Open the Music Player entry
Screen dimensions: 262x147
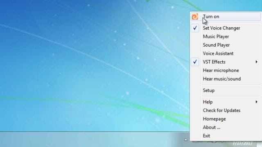tap(216, 36)
